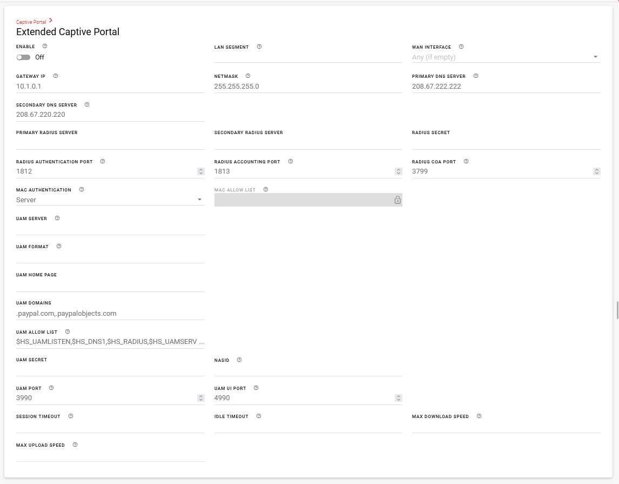The height and width of the screenshot is (484, 619).
Task: Open the help tooltip for Enable
Action: click(x=45, y=46)
